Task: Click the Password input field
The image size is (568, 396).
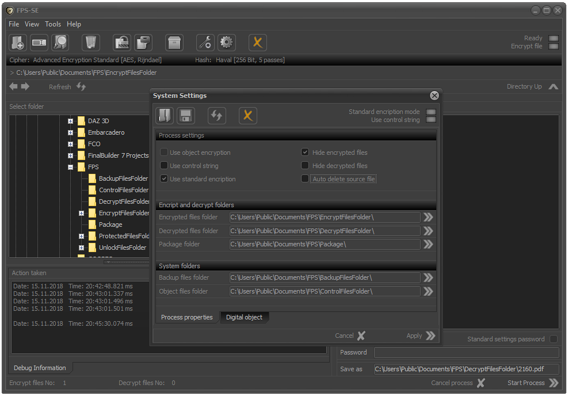Action: [466, 352]
